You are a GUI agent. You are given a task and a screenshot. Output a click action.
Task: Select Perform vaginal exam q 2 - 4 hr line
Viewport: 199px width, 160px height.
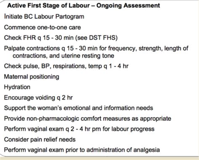tap(79, 129)
